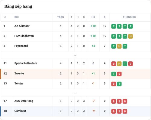Image resolution: width=151 pixels, height=120 pixels.
Task: Click the red B badge in Twente row
Action: point(119,74)
